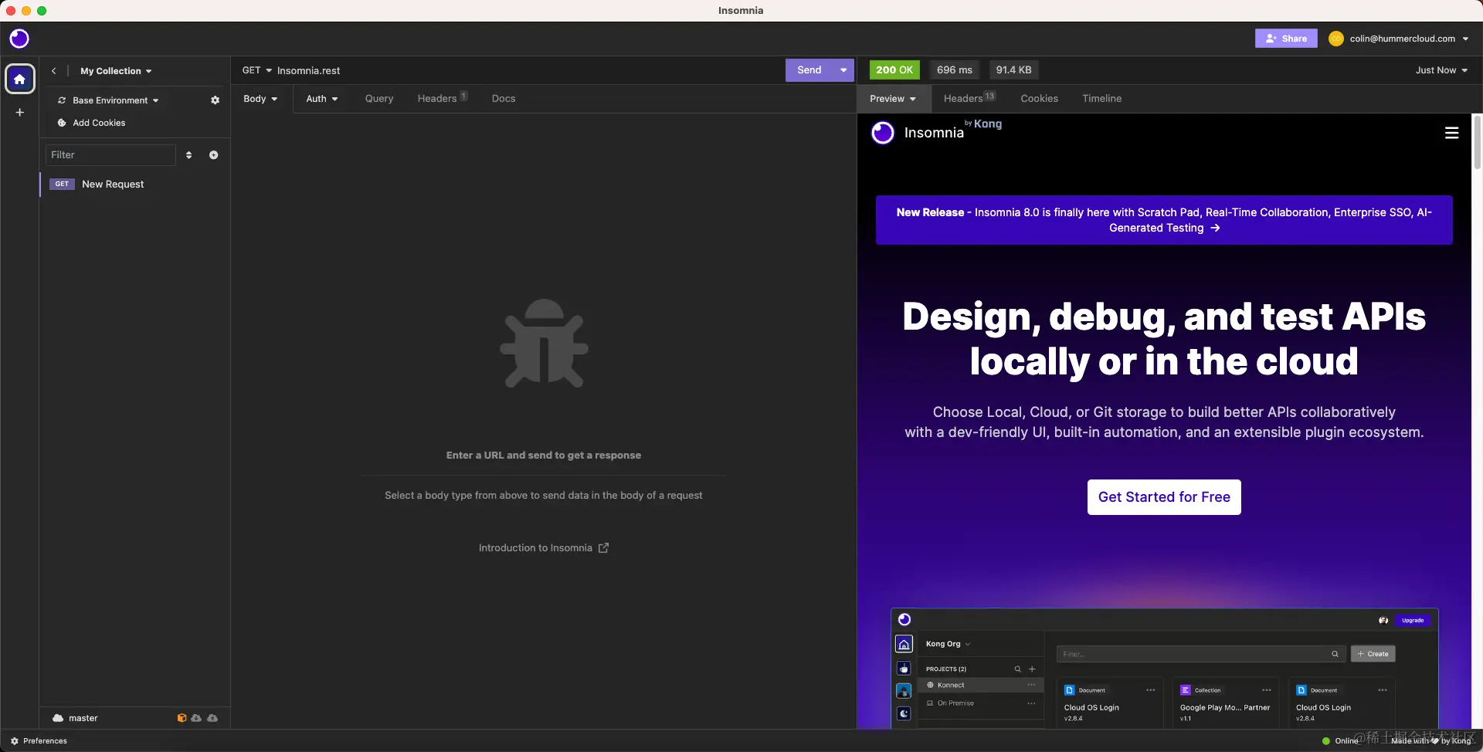Open the Preview mode dropdown

coord(893,99)
